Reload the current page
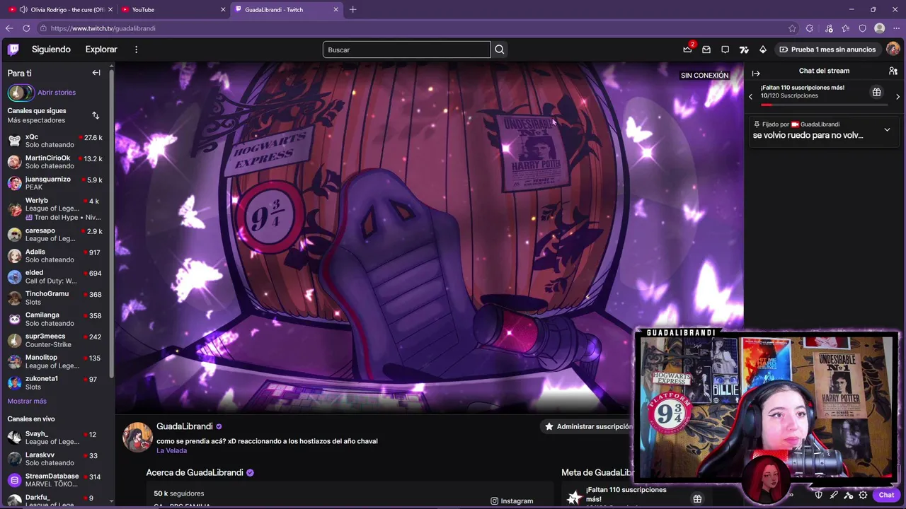 tap(26, 28)
